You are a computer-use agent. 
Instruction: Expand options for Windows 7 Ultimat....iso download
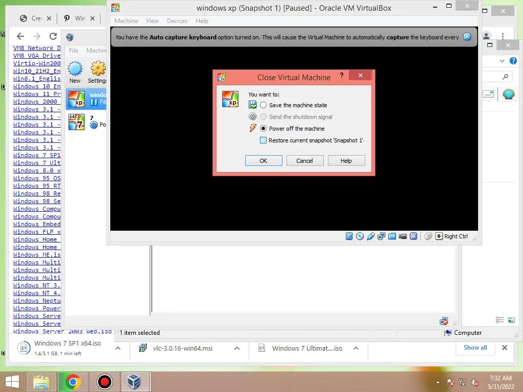pos(356,348)
